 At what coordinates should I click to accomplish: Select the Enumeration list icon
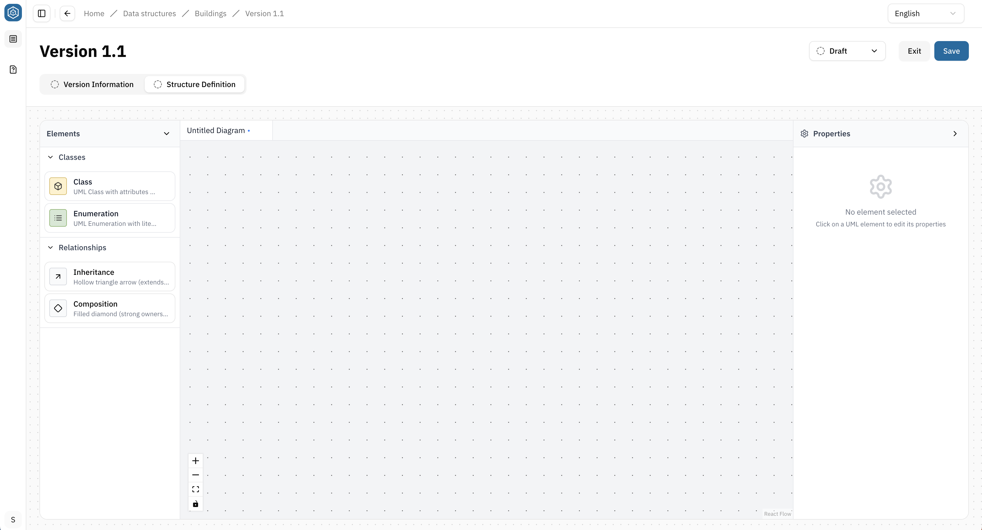point(58,218)
